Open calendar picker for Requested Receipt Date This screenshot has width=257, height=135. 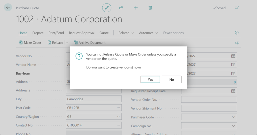point(233,91)
